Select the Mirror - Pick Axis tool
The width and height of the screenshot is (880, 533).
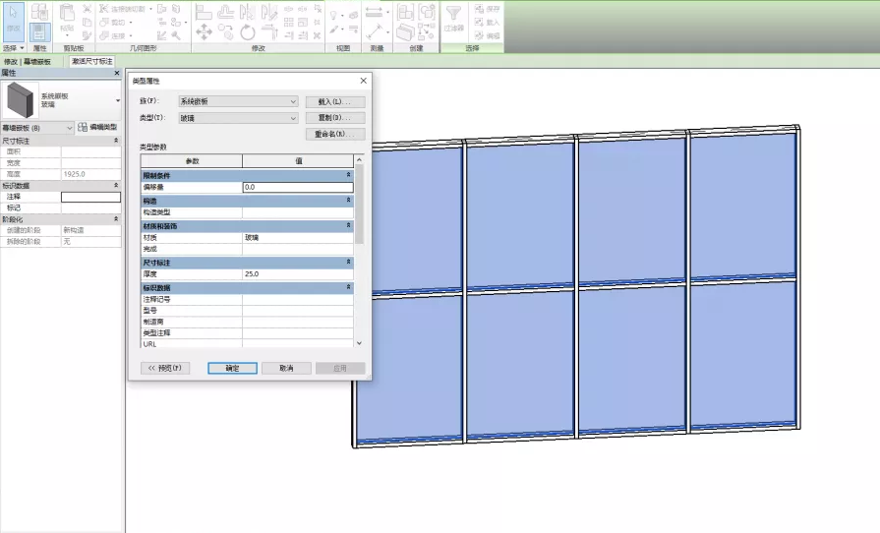(x=247, y=11)
